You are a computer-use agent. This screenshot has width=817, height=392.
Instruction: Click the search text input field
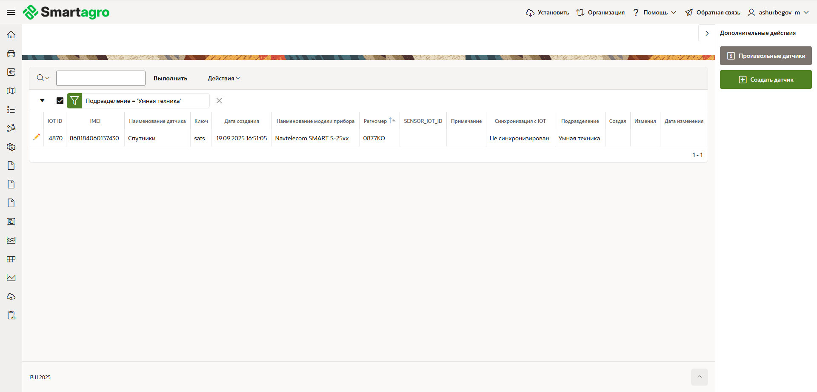point(101,78)
